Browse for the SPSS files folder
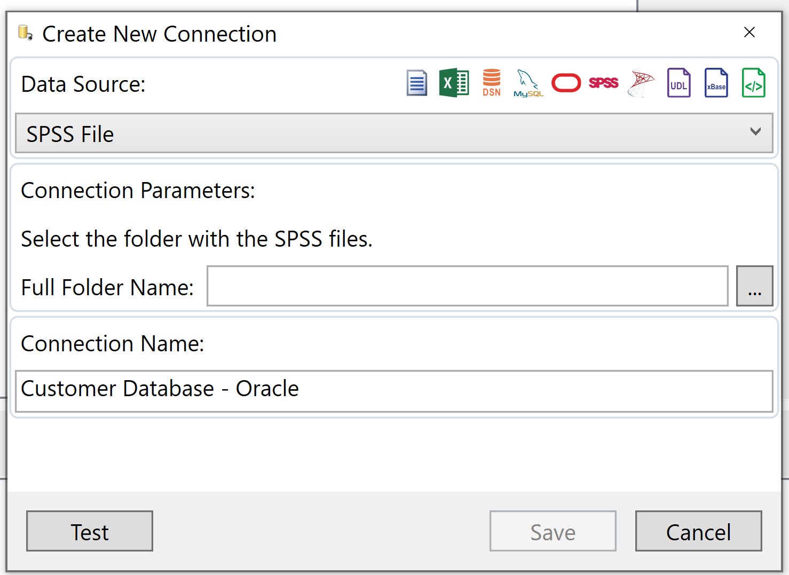The height and width of the screenshot is (575, 789). pyautogui.click(x=754, y=286)
